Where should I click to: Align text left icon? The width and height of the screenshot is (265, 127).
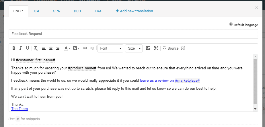pos(44,48)
